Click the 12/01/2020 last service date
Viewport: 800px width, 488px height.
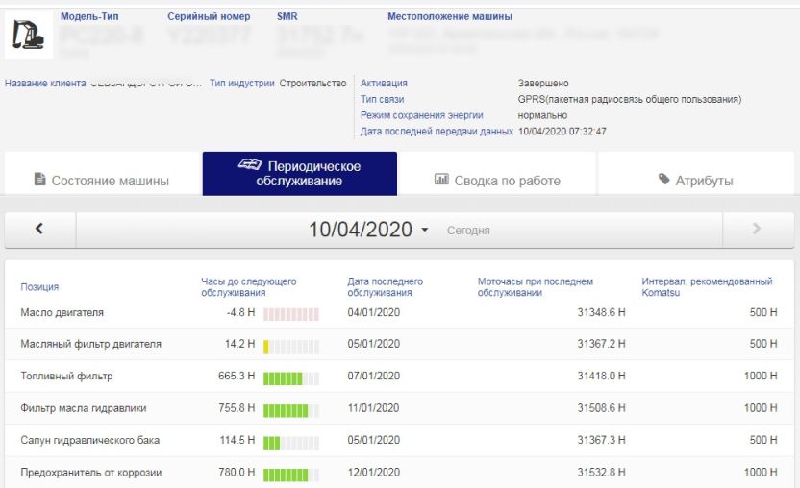[x=373, y=473]
